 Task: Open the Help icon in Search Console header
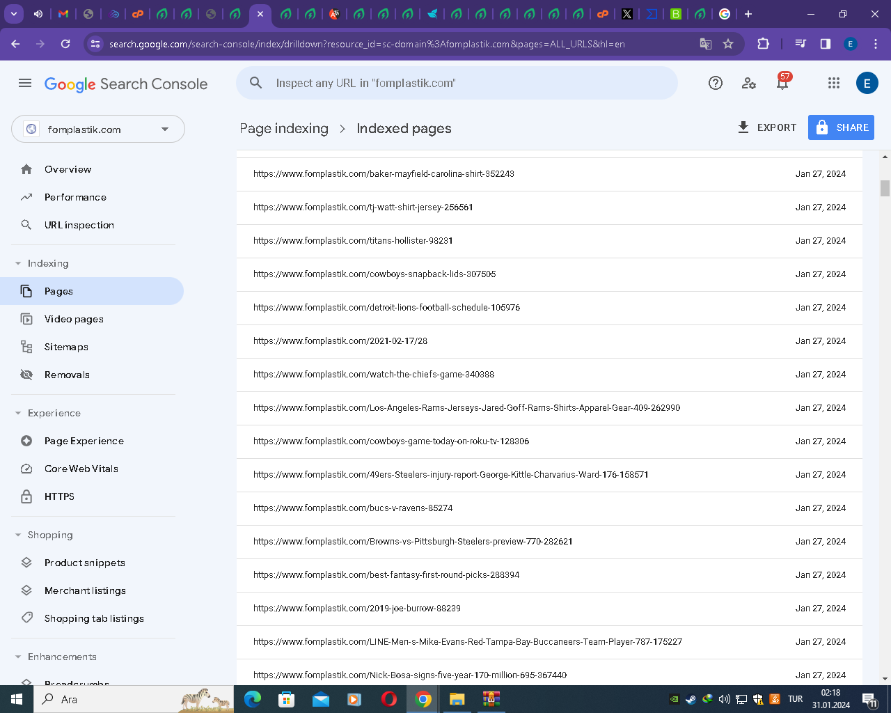(716, 84)
